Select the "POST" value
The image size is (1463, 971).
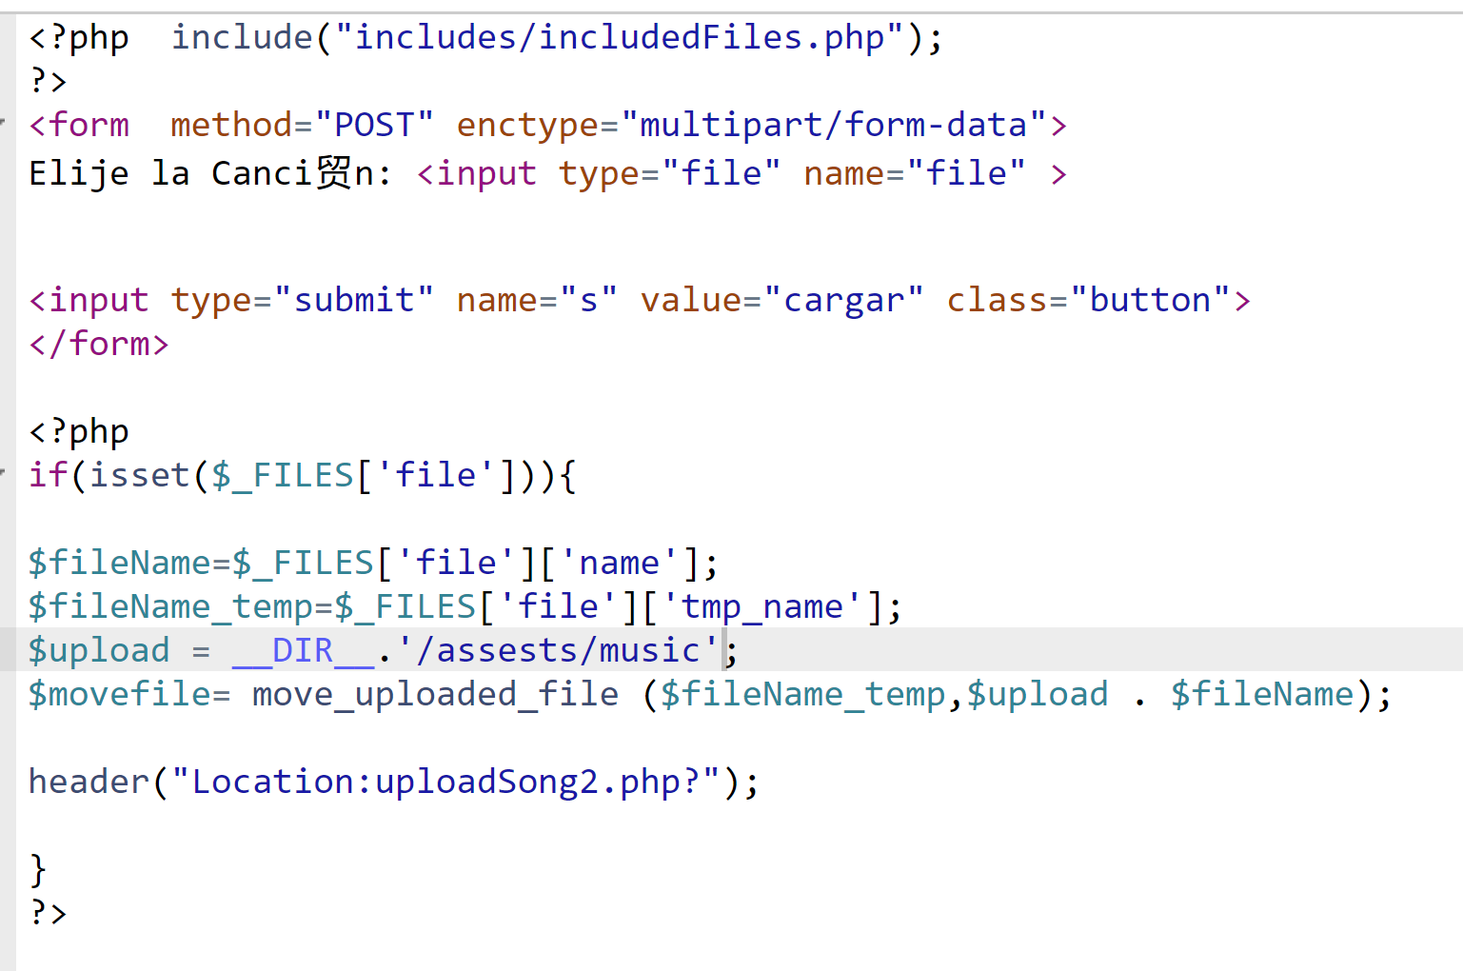(374, 125)
